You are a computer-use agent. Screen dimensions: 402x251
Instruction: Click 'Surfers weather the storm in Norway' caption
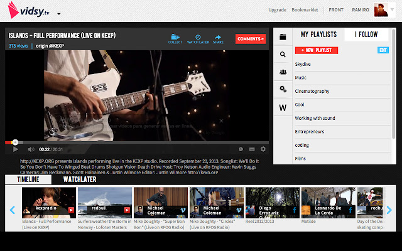pyautogui.click(x=105, y=224)
